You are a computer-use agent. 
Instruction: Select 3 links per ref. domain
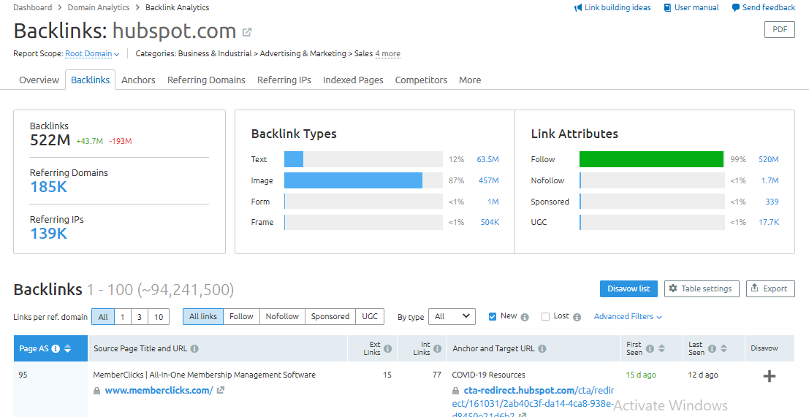[x=140, y=317]
